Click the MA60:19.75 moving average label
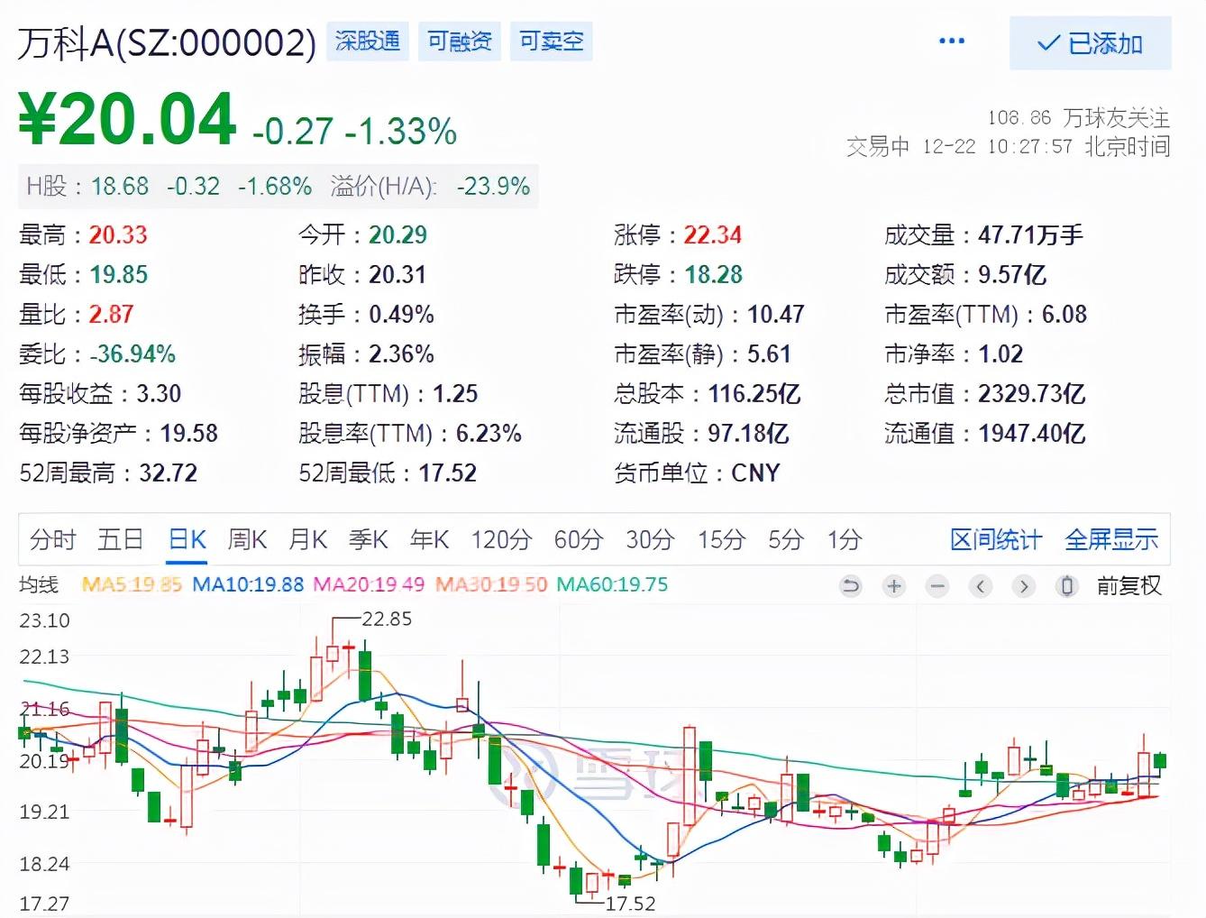 tap(612, 584)
